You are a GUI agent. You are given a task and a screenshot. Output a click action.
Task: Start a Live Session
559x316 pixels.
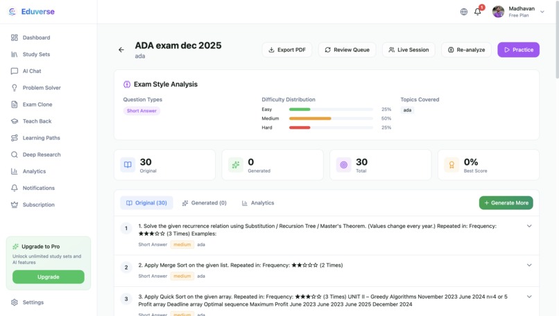coord(409,50)
